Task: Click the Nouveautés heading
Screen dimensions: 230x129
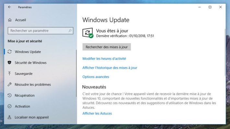Action: pyautogui.click(x=94, y=87)
